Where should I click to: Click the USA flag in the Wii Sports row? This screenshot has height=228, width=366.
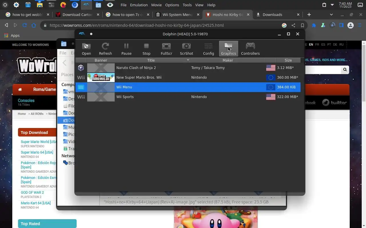[270, 97]
